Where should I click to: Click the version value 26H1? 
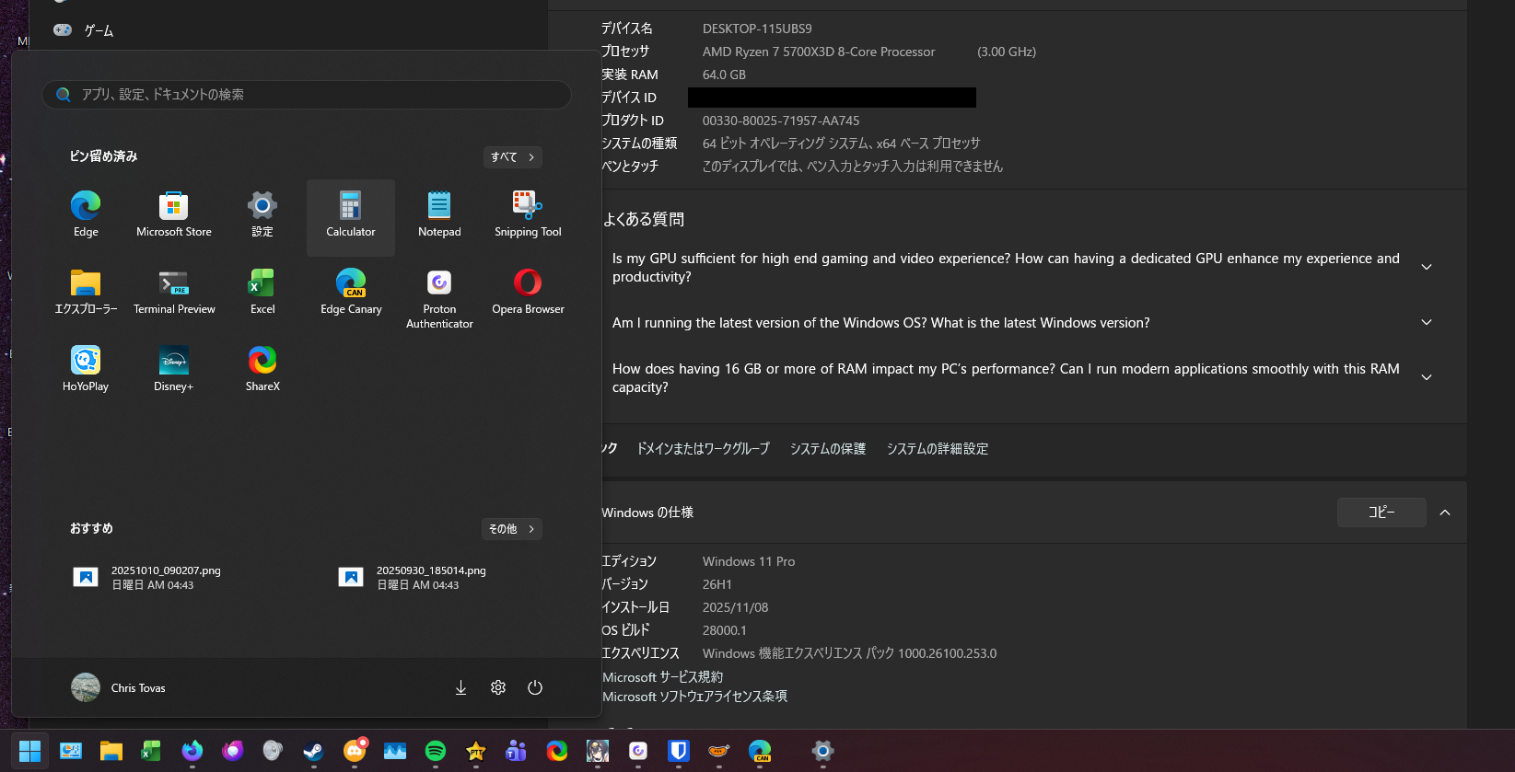(717, 584)
